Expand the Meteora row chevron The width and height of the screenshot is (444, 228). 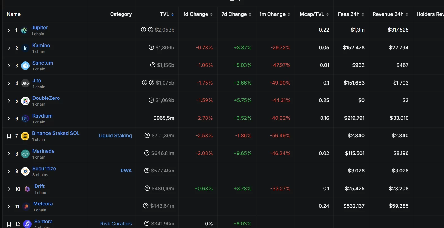click(x=9, y=207)
